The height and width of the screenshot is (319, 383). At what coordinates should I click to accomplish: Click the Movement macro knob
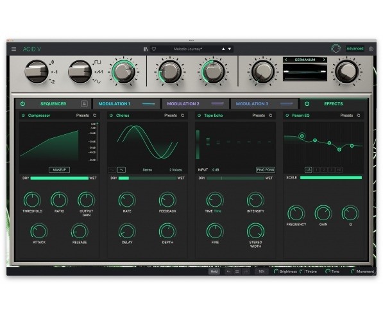click(353, 272)
